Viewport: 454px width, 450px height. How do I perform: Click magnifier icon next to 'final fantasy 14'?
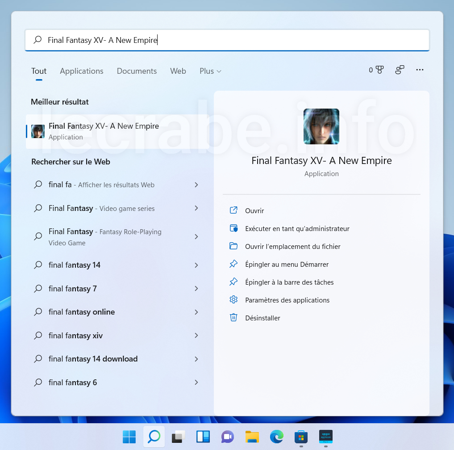pyautogui.click(x=38, y=265)
